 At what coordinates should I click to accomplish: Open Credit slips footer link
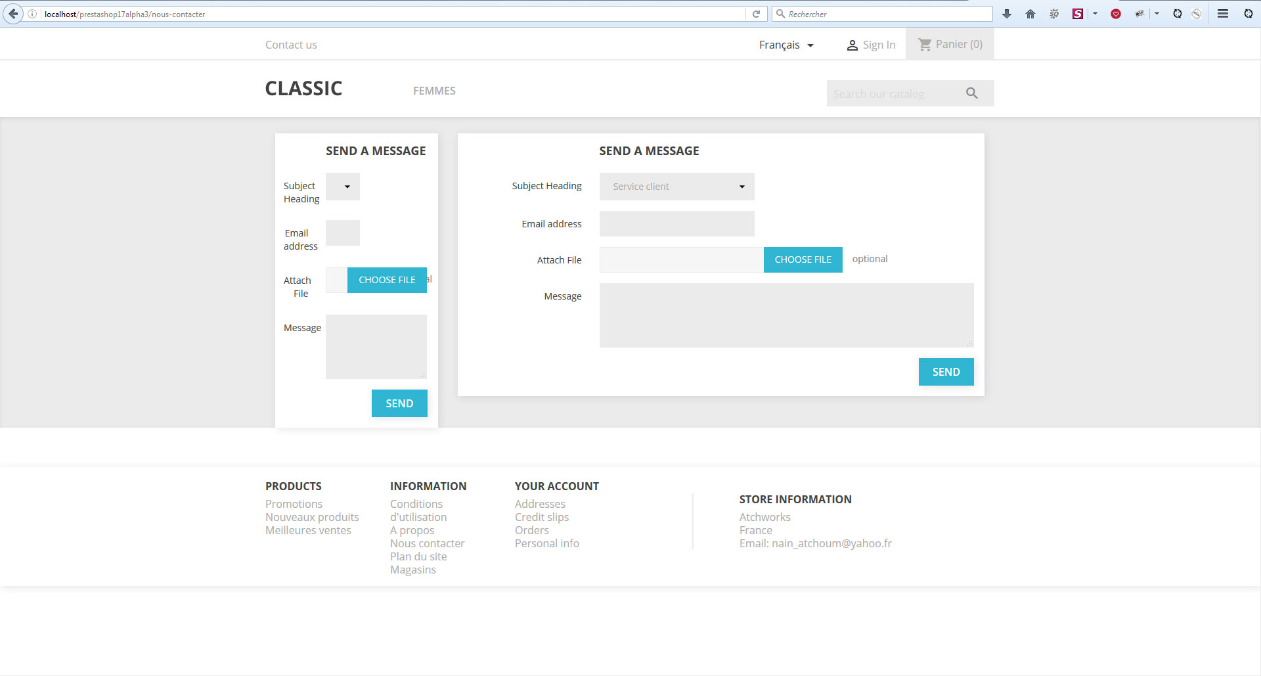tap(542, 517)
